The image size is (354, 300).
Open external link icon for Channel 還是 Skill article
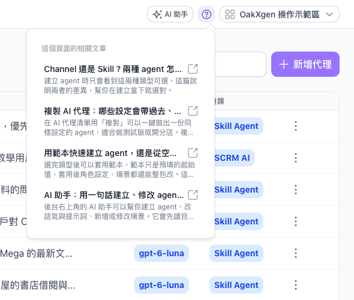pos(193,69)
